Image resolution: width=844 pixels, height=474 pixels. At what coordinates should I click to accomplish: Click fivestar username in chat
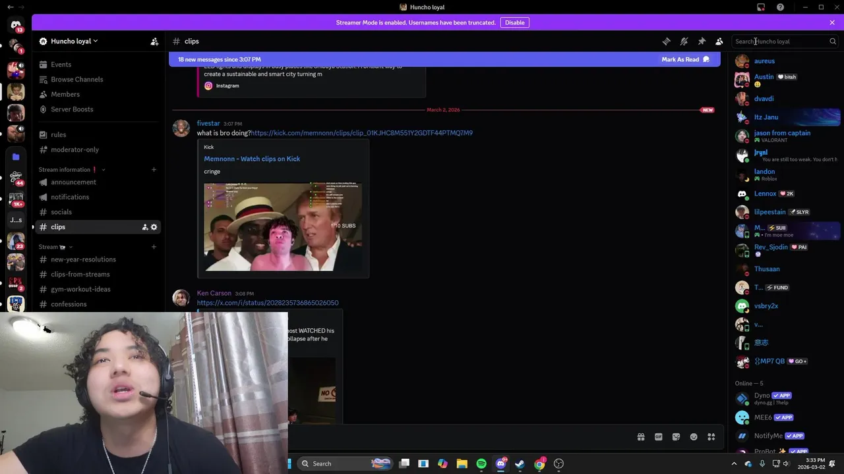tap(208, 123)
